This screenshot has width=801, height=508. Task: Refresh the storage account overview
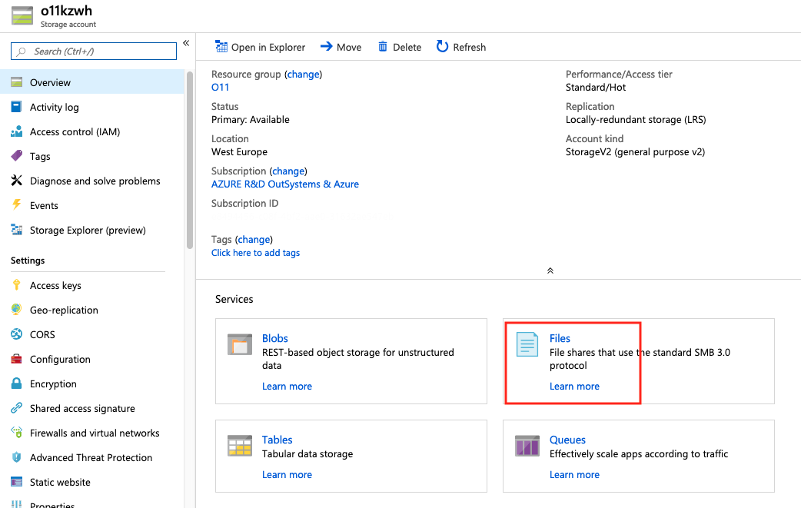[x=442, y=47]
